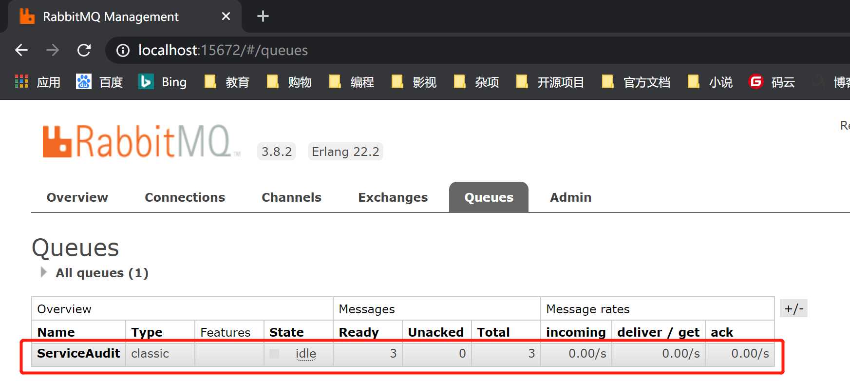Open the 影视 bookmark folder

pos(414,82)
